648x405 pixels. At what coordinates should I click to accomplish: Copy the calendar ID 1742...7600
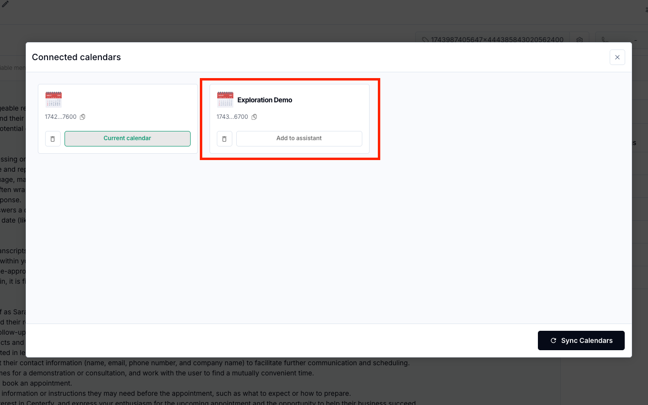click(x=82, y=117)
